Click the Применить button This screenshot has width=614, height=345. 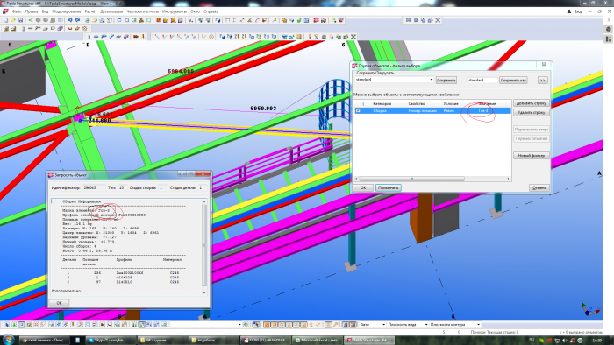pyautogui.click(x=388, y=188)
